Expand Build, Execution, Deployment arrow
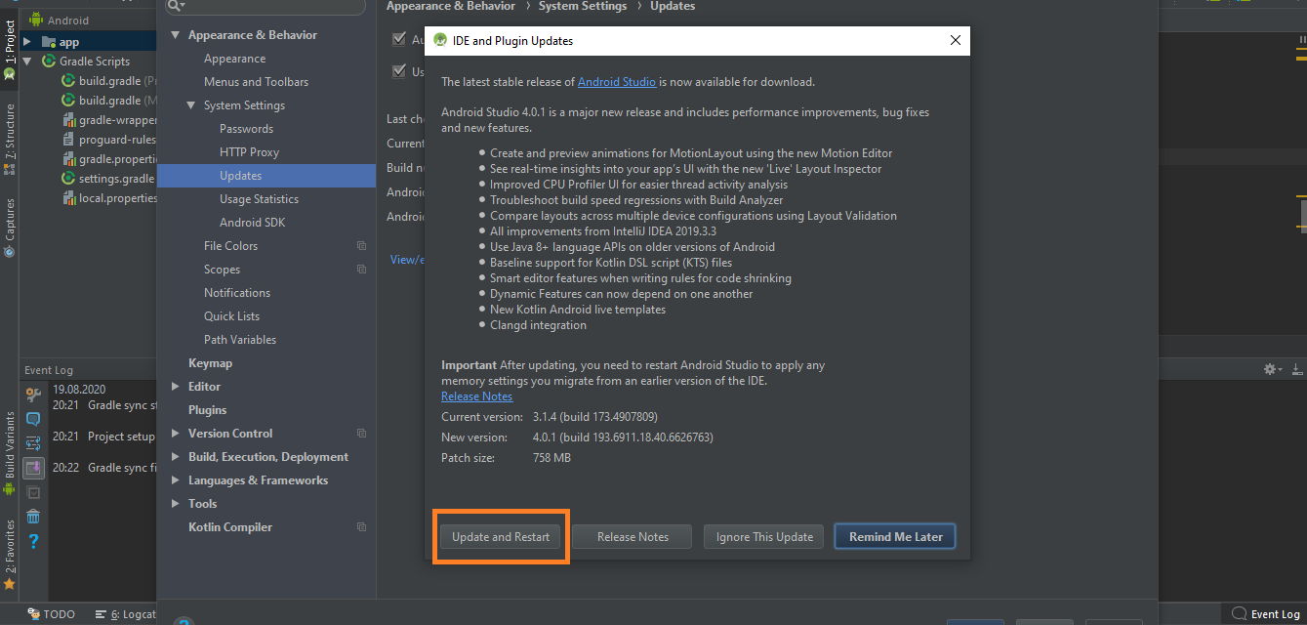Screen dimensions: 1307x625 (x=176, y=457)
